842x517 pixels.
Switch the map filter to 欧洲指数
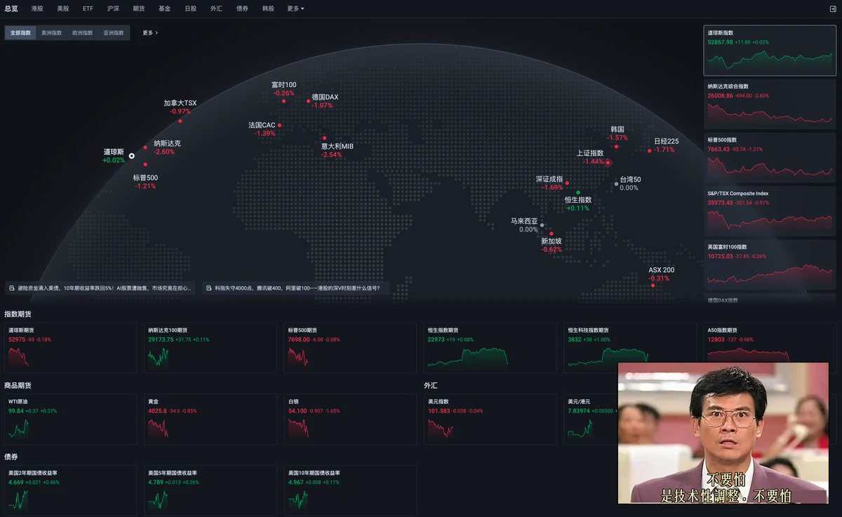[x=82, y=33]
